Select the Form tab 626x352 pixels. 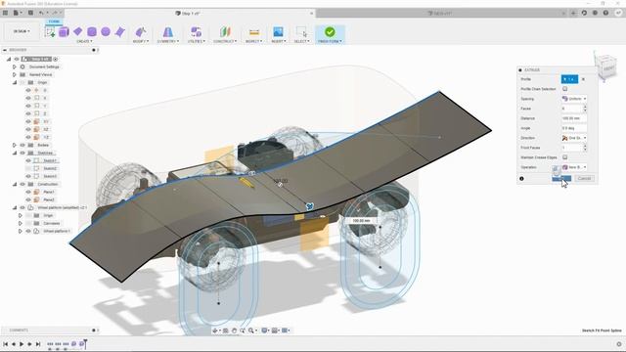(54, 22)
